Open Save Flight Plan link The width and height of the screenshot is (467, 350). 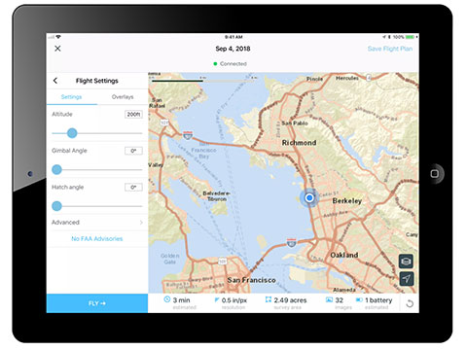[x=390, y=49]
